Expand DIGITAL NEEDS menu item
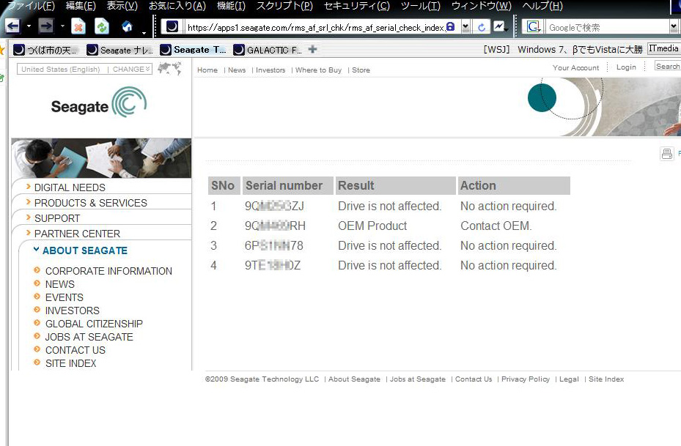 pos(70,187)
